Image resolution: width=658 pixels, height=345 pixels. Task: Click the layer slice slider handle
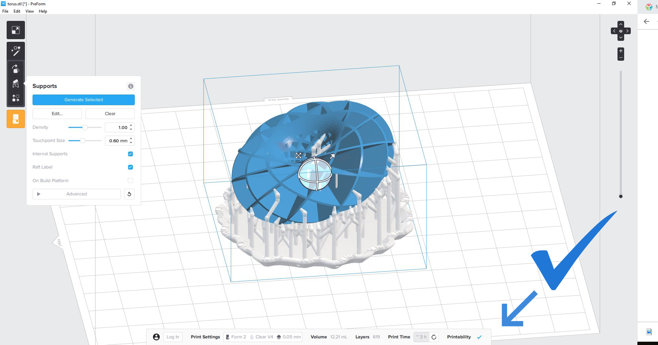pyautogui.click(x=621, y=196)
